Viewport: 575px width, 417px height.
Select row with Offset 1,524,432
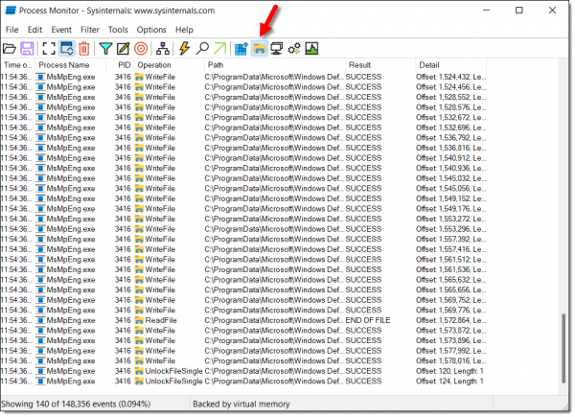click(243, 77)
